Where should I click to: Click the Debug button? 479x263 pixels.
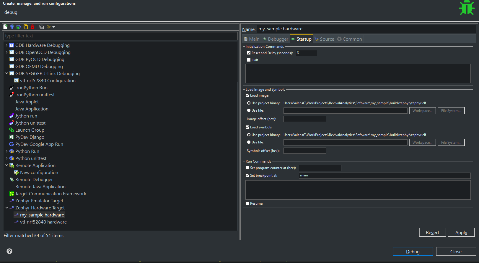click(413, 252)
